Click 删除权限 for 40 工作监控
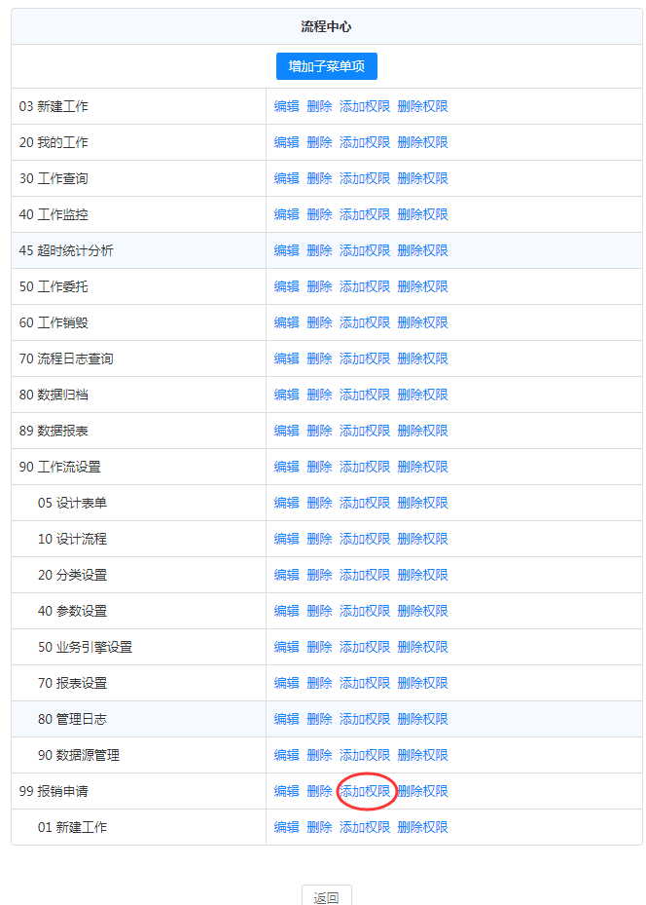This screenshot has width=646, height=905. pyautogui.click(x=423, y=214)
